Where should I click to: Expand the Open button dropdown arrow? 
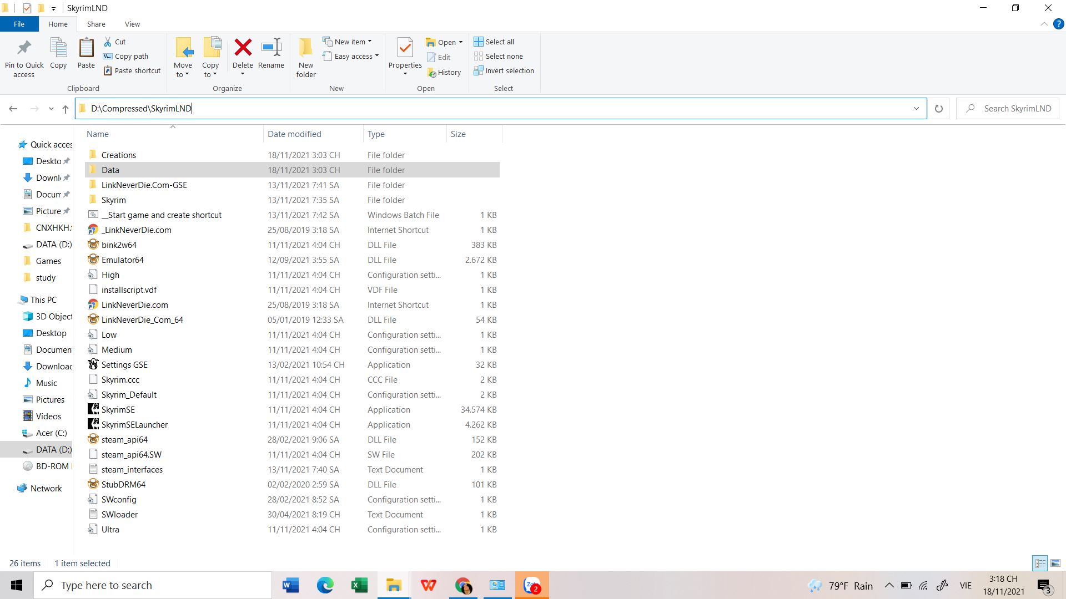[x=461, y=42]
